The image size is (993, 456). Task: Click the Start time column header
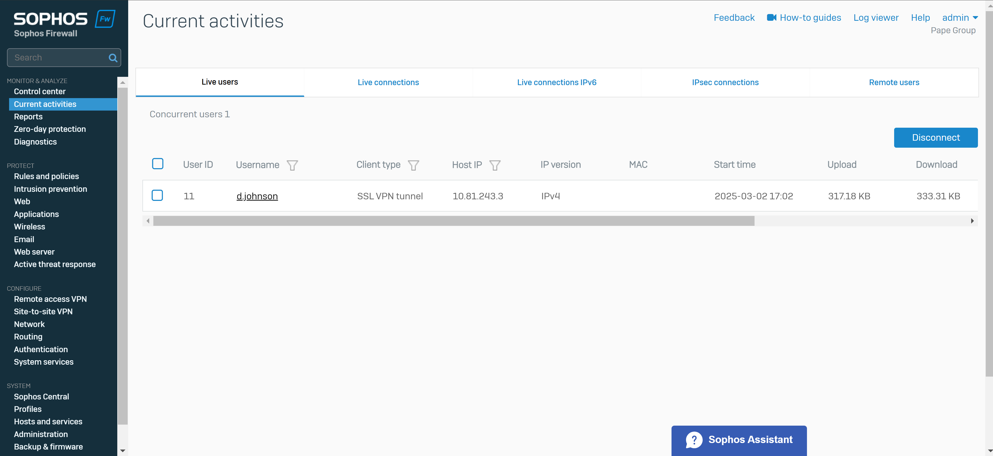coord(734,165)
